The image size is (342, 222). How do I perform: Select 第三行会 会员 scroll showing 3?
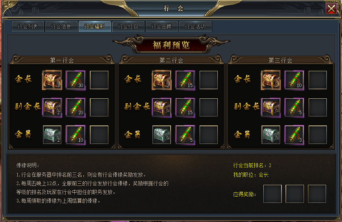click(x=294, y=135)
